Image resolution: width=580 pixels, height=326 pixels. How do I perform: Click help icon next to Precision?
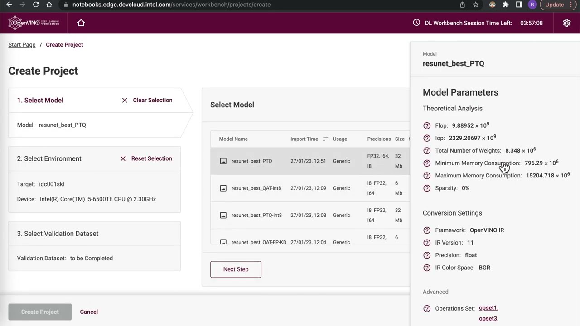(x=427, y=255)
